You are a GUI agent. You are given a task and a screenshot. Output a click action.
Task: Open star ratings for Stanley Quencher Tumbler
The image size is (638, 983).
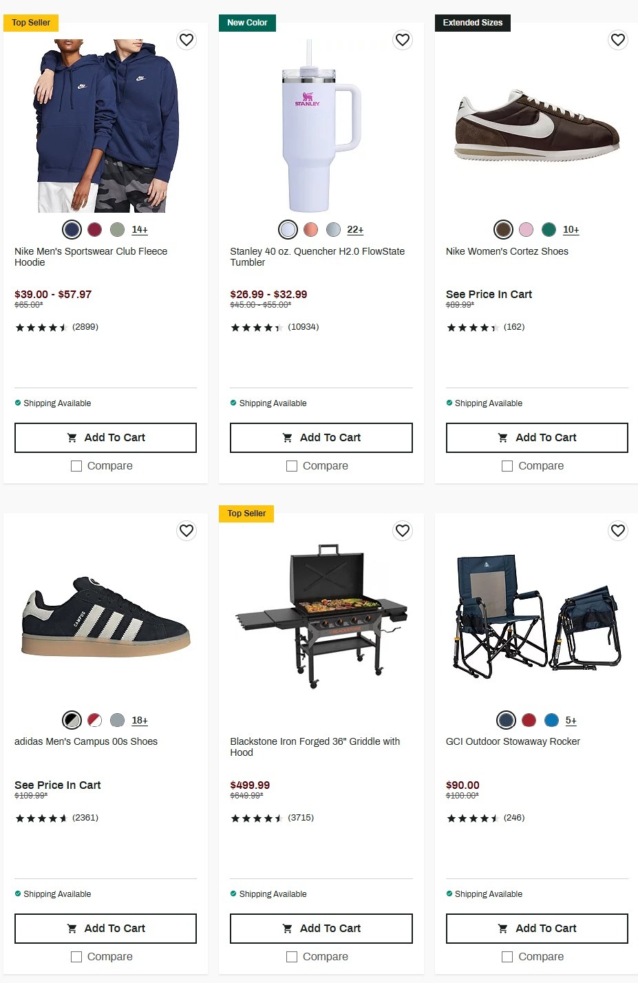(x=257, y=328)
